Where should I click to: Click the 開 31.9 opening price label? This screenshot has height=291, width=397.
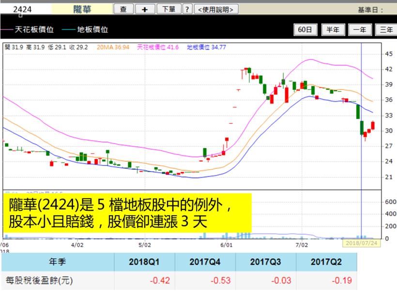click(14, 47)
